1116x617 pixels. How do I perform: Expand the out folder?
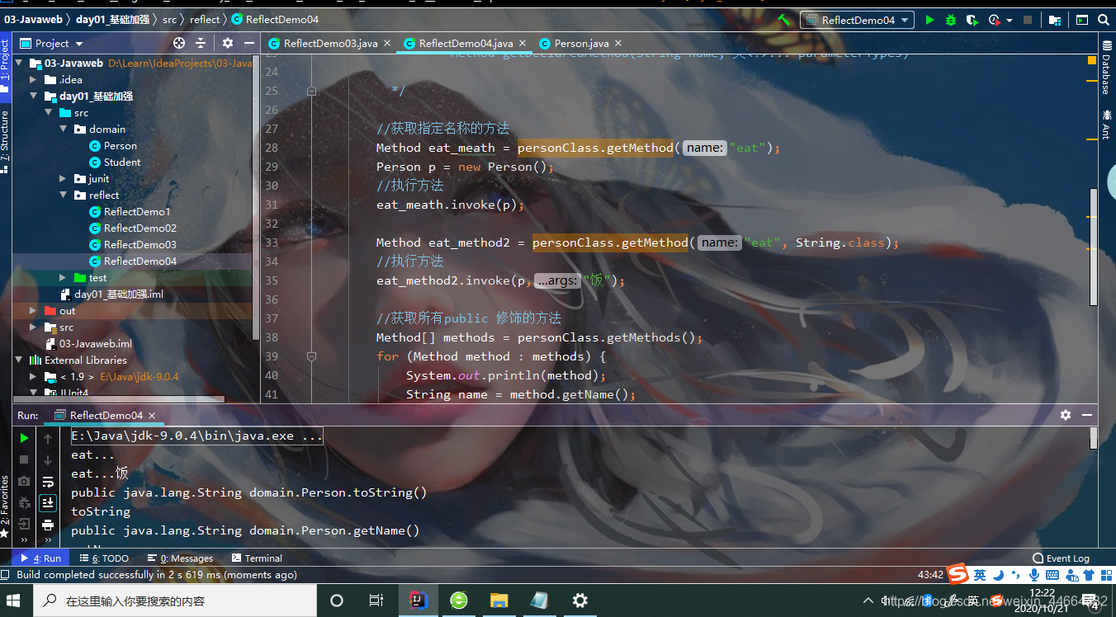[33, 310]
